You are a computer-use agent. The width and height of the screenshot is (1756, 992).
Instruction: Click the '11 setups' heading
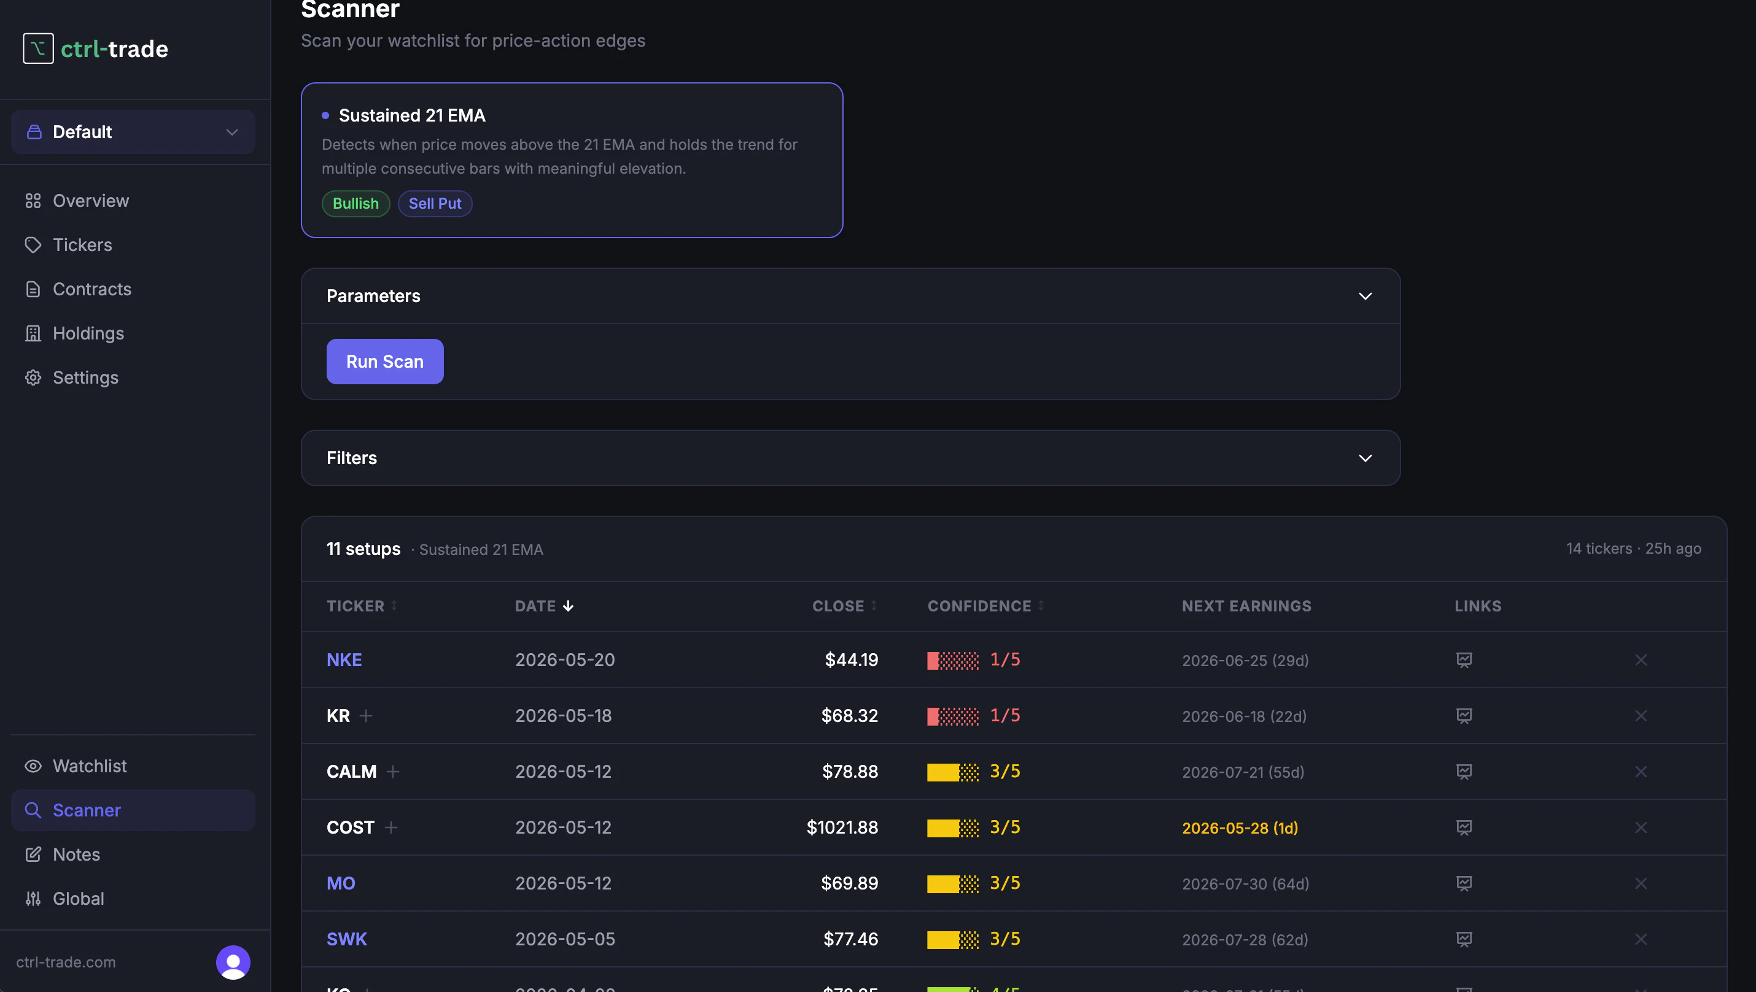(363, 549)
